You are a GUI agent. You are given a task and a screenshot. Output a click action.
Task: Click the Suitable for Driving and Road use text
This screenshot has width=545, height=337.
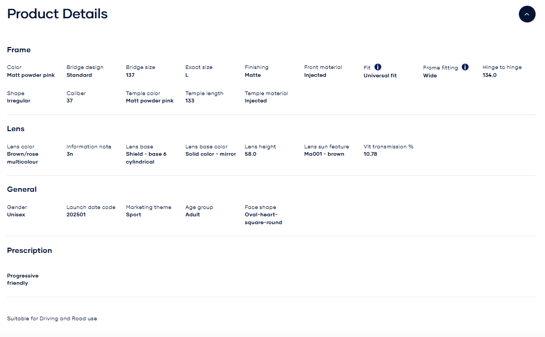pos(52,318)
